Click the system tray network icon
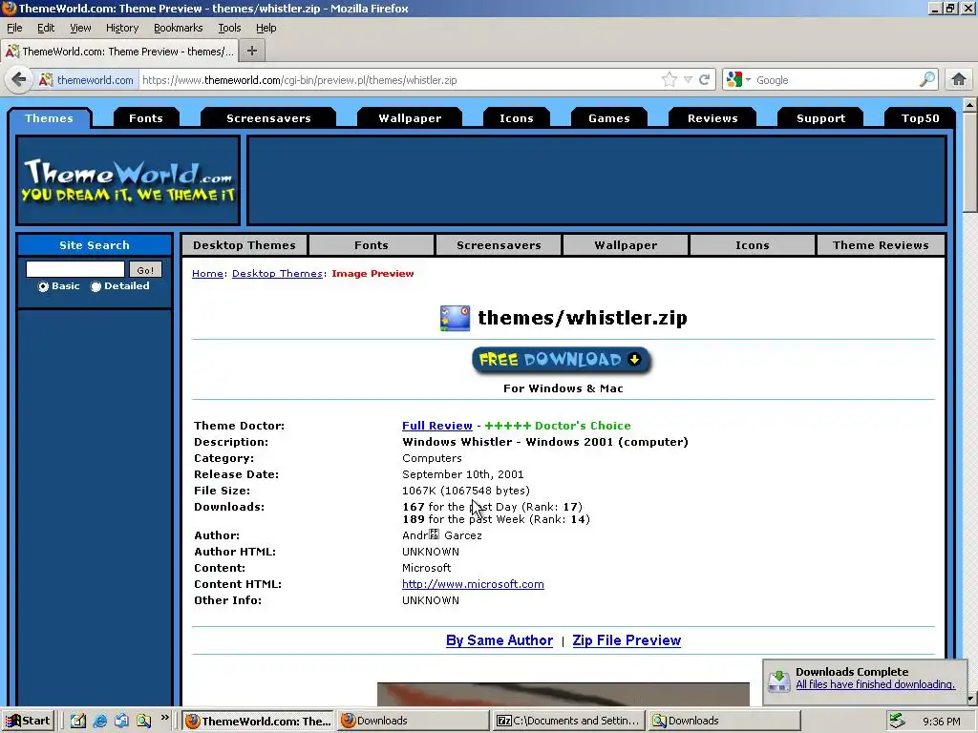 (897, 722)
